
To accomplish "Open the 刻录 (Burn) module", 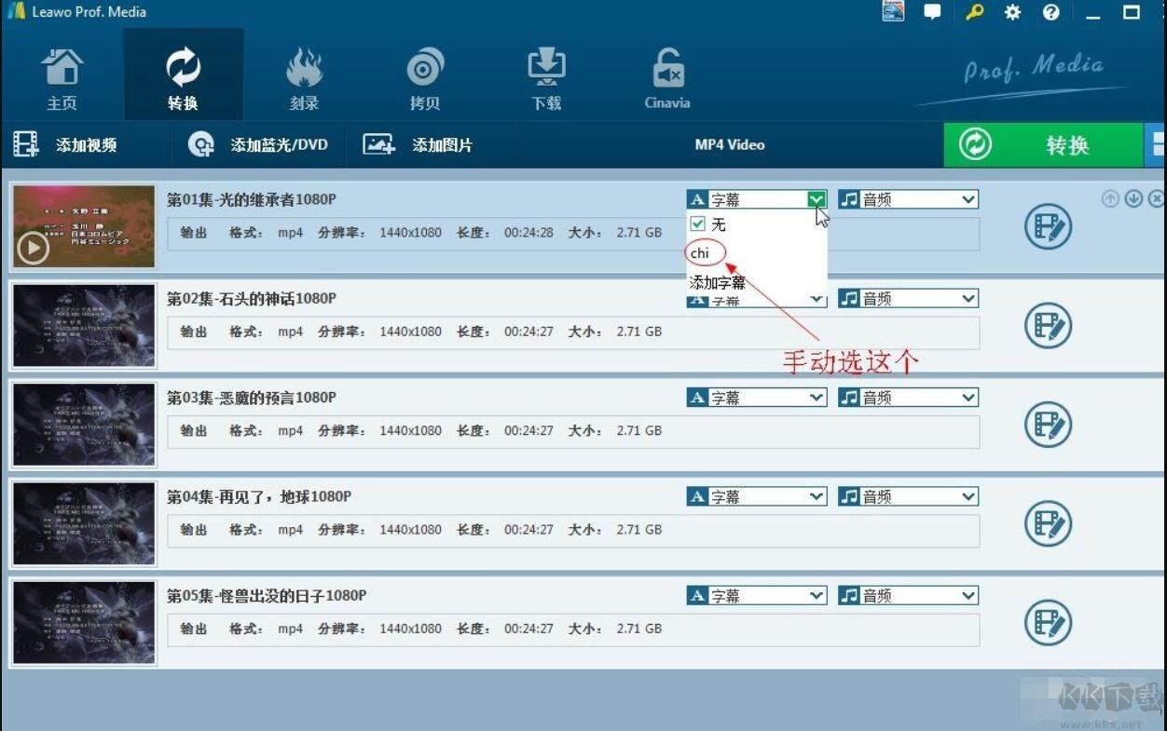I will pos(303,74).
